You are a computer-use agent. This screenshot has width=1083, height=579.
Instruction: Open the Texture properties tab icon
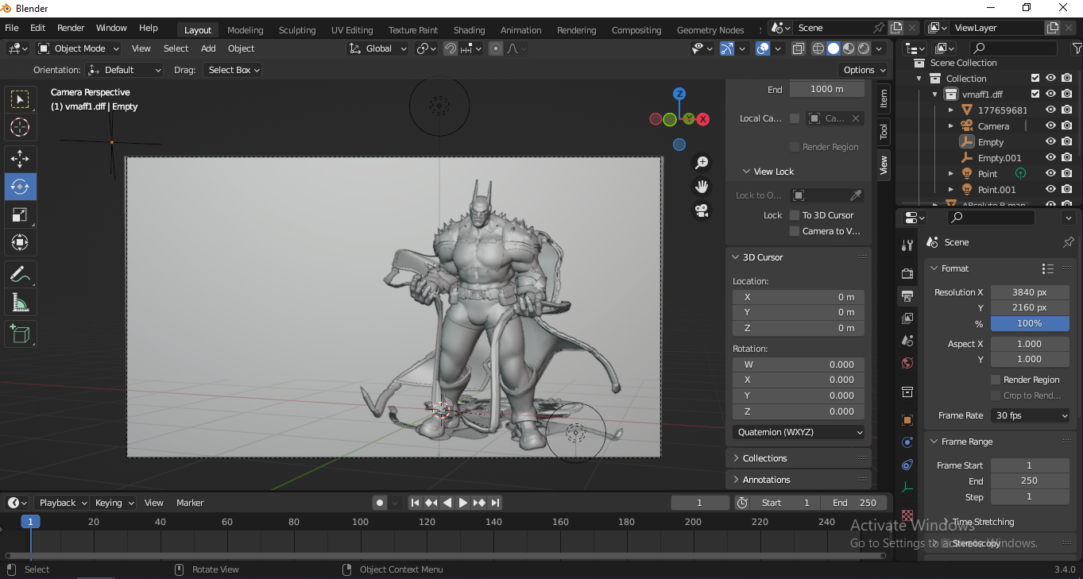[907, 515]
